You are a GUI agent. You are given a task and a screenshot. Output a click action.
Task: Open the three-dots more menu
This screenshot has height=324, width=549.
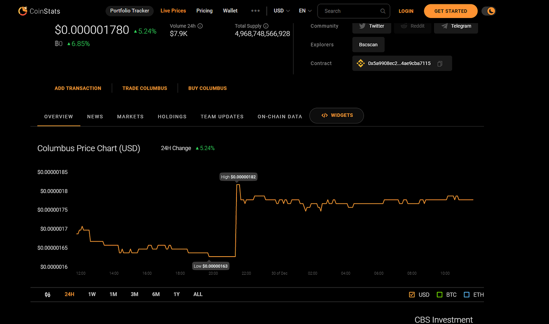(x=255, y=11)
